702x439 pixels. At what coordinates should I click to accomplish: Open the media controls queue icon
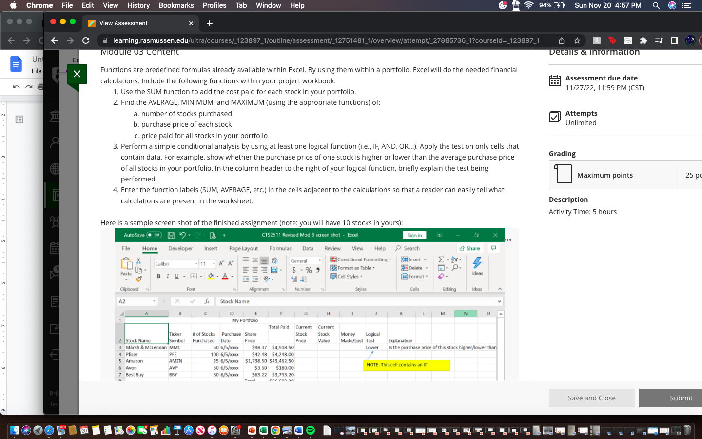[659, 40]
